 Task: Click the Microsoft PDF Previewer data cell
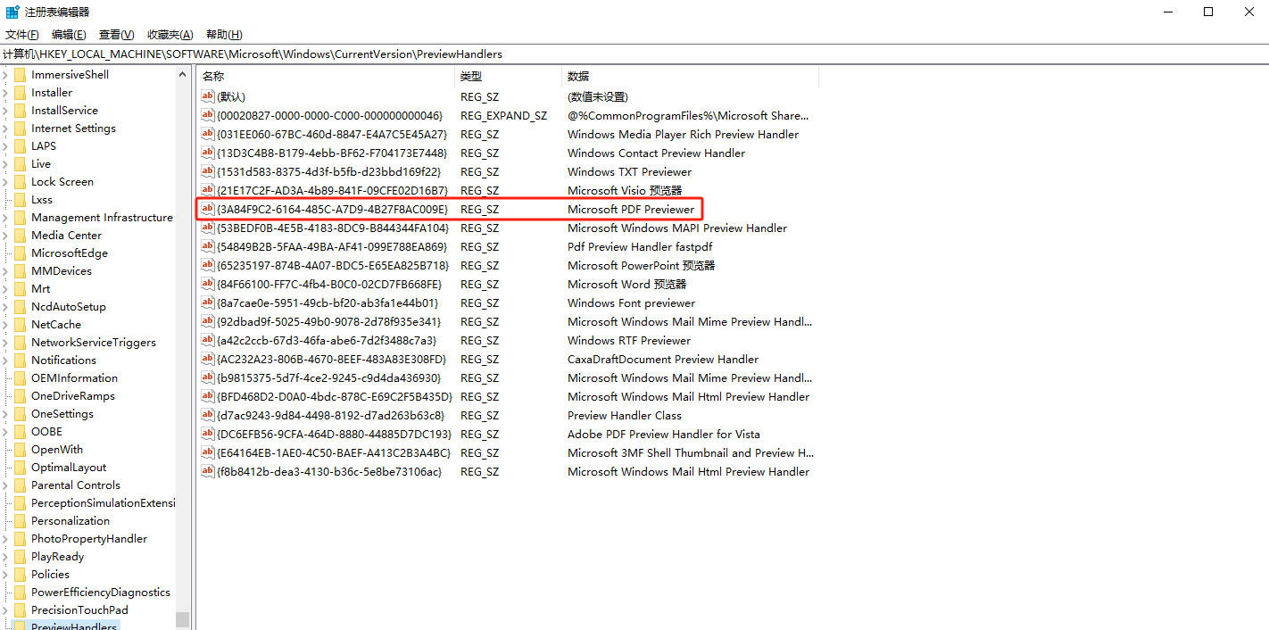coord(631,209)
